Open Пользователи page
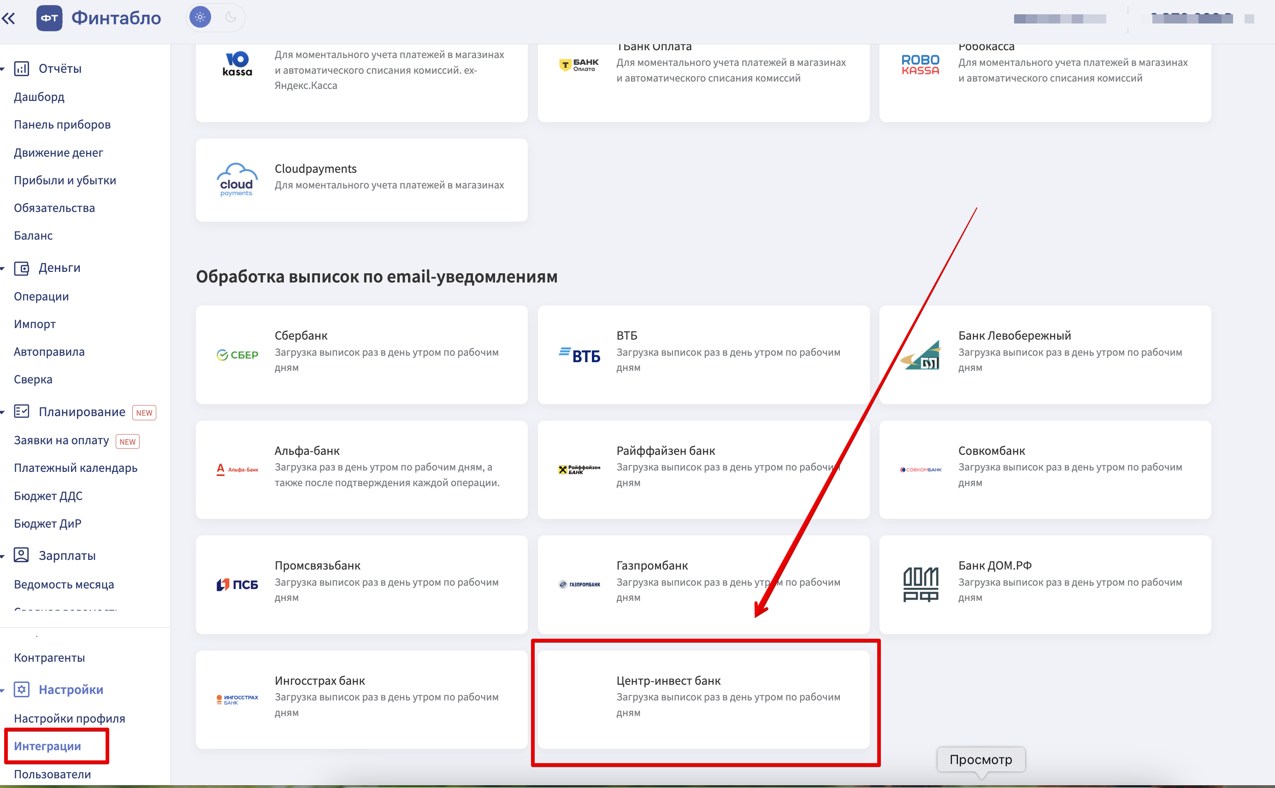This screenshot has width=1275, height=788. (52, 775)
